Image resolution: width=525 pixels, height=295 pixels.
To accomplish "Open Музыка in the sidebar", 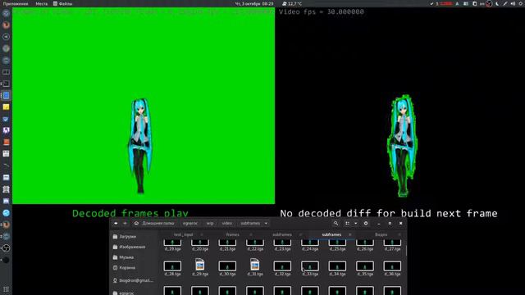I will (124, 257).
